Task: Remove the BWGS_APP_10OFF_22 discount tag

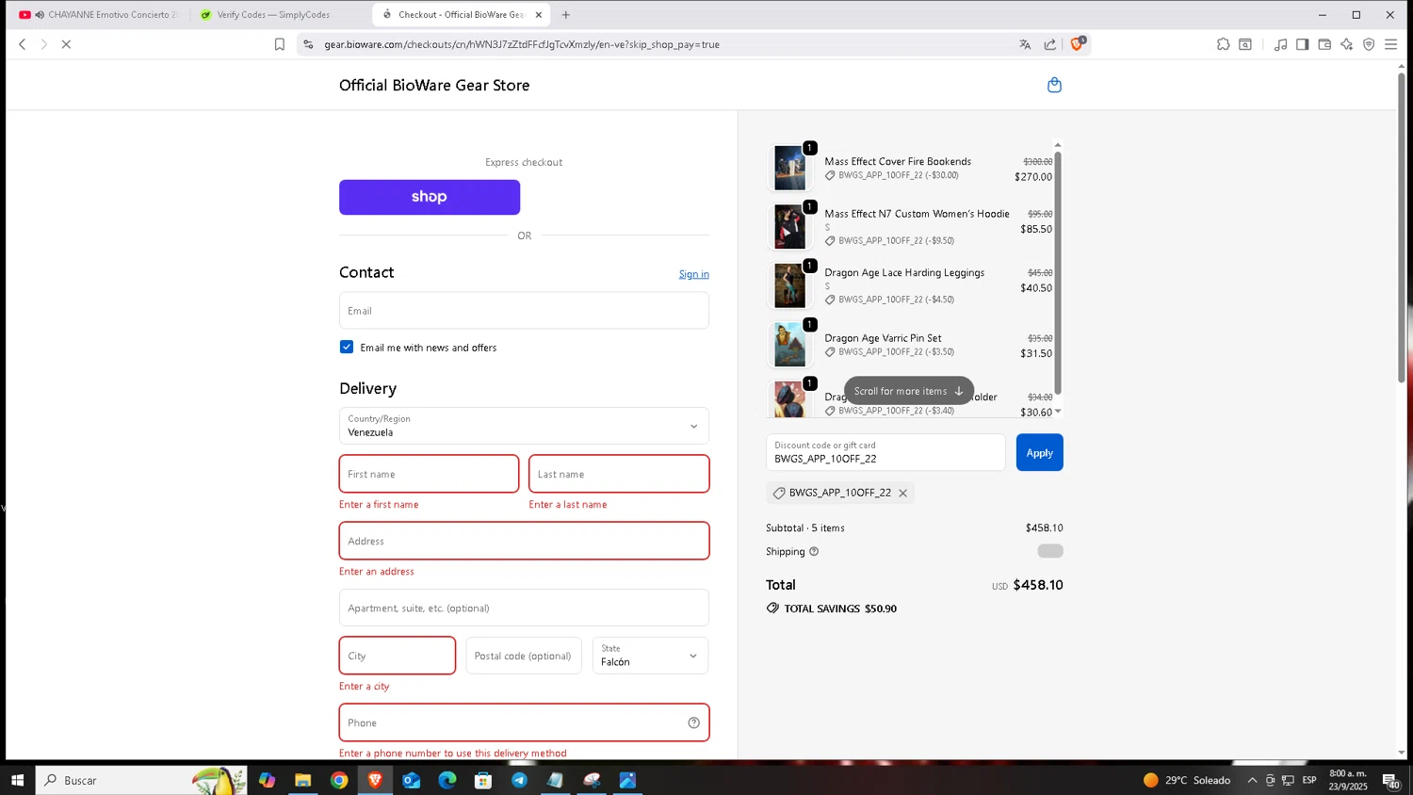Action: [x=902, y=493]
